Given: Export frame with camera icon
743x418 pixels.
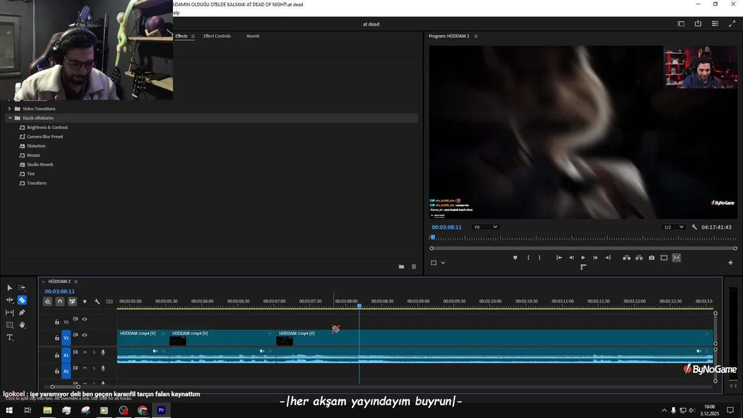Looking at the screenshot, I should click(651, 258).
